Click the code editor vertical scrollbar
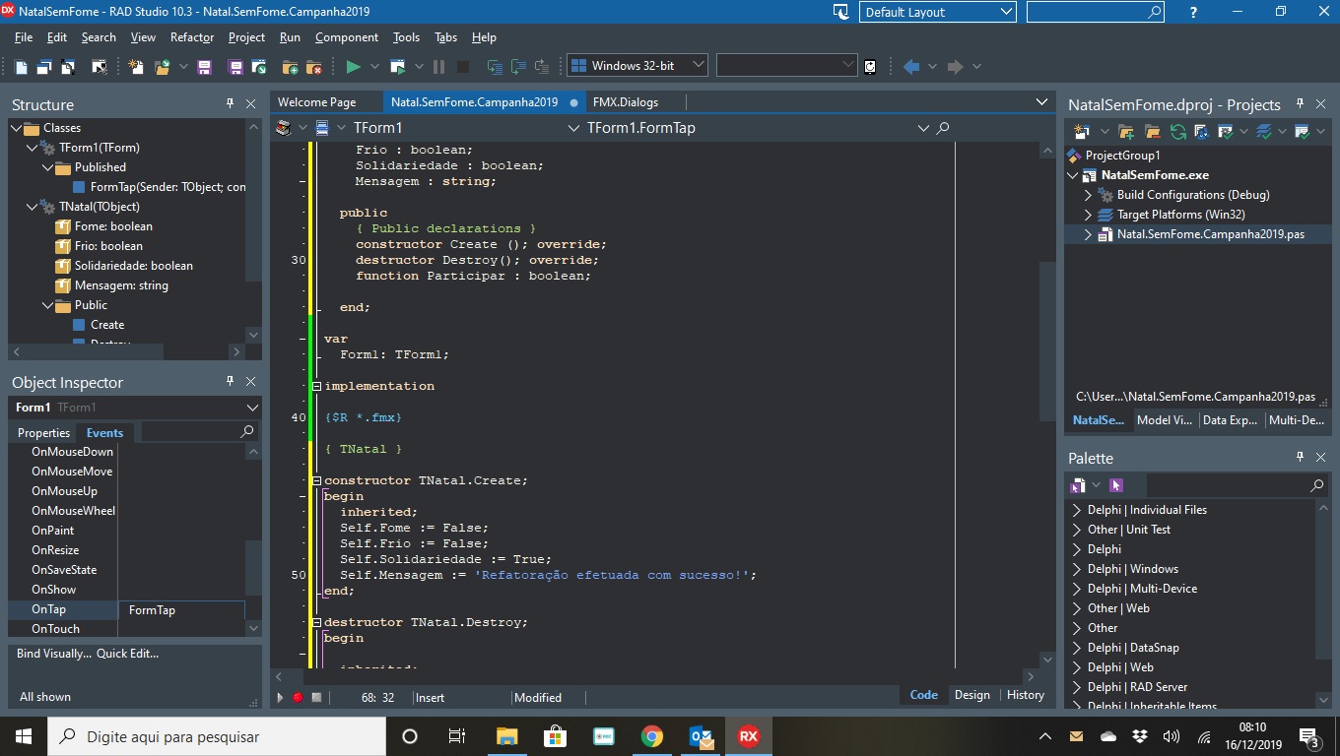The width and height of the screenshot is (1340, 756). 1047,406
